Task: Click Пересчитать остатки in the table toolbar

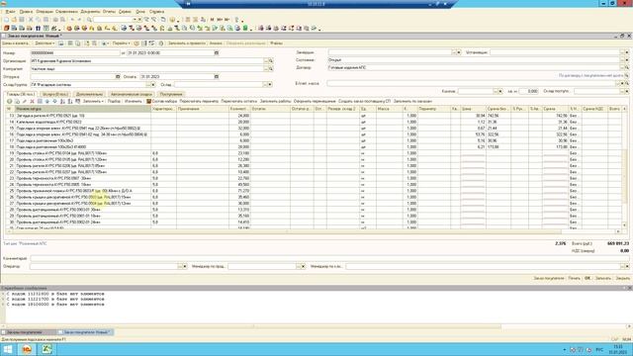Action: coord(239,101)
